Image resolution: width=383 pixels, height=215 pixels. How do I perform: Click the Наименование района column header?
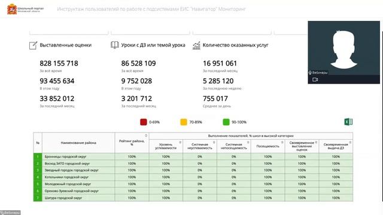tap(78, 143)
